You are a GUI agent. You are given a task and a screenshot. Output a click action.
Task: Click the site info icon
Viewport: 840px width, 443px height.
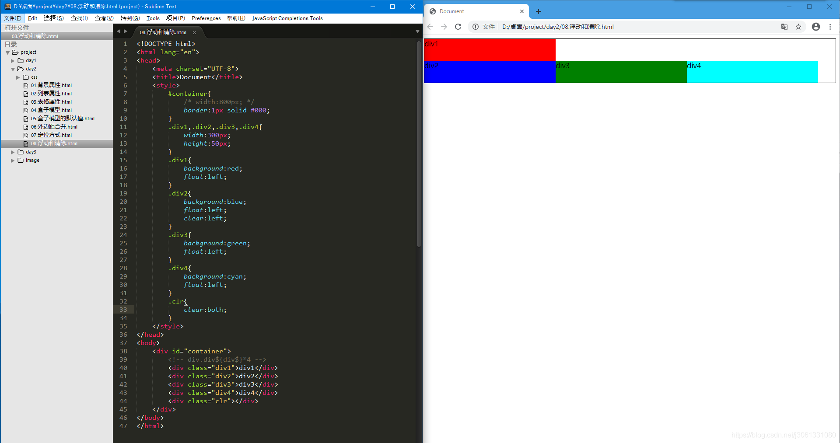click(x=476, y=27)
